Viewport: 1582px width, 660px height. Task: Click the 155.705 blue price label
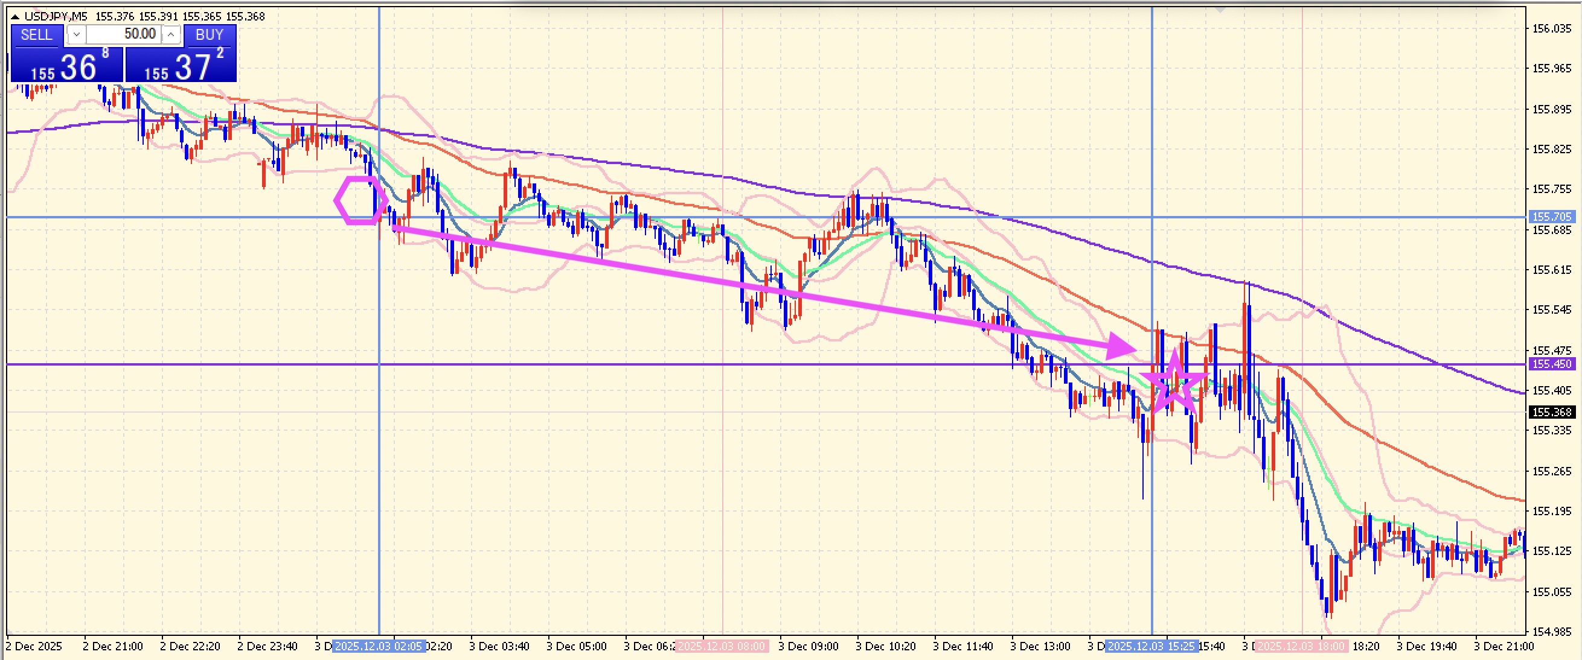point(1551,217)
